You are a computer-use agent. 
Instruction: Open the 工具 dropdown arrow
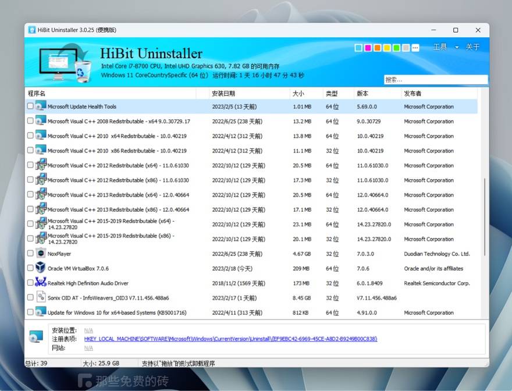(x=456, y=48)
